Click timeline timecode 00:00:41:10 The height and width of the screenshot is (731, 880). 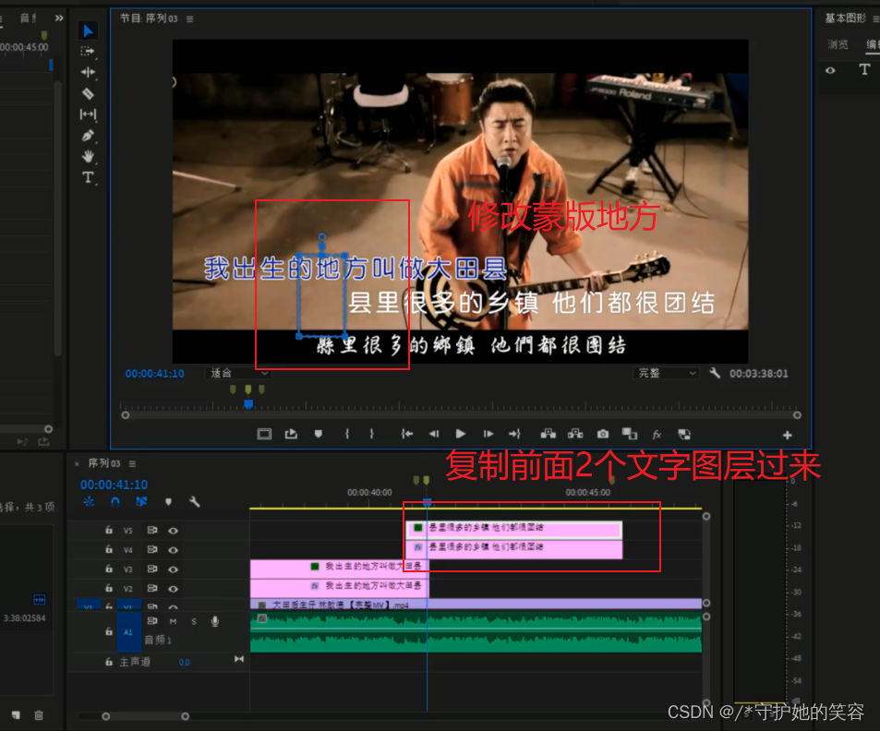[x=114, y=485]
